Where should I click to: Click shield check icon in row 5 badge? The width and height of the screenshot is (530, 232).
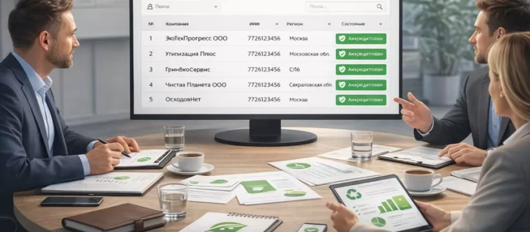(342, 100)
